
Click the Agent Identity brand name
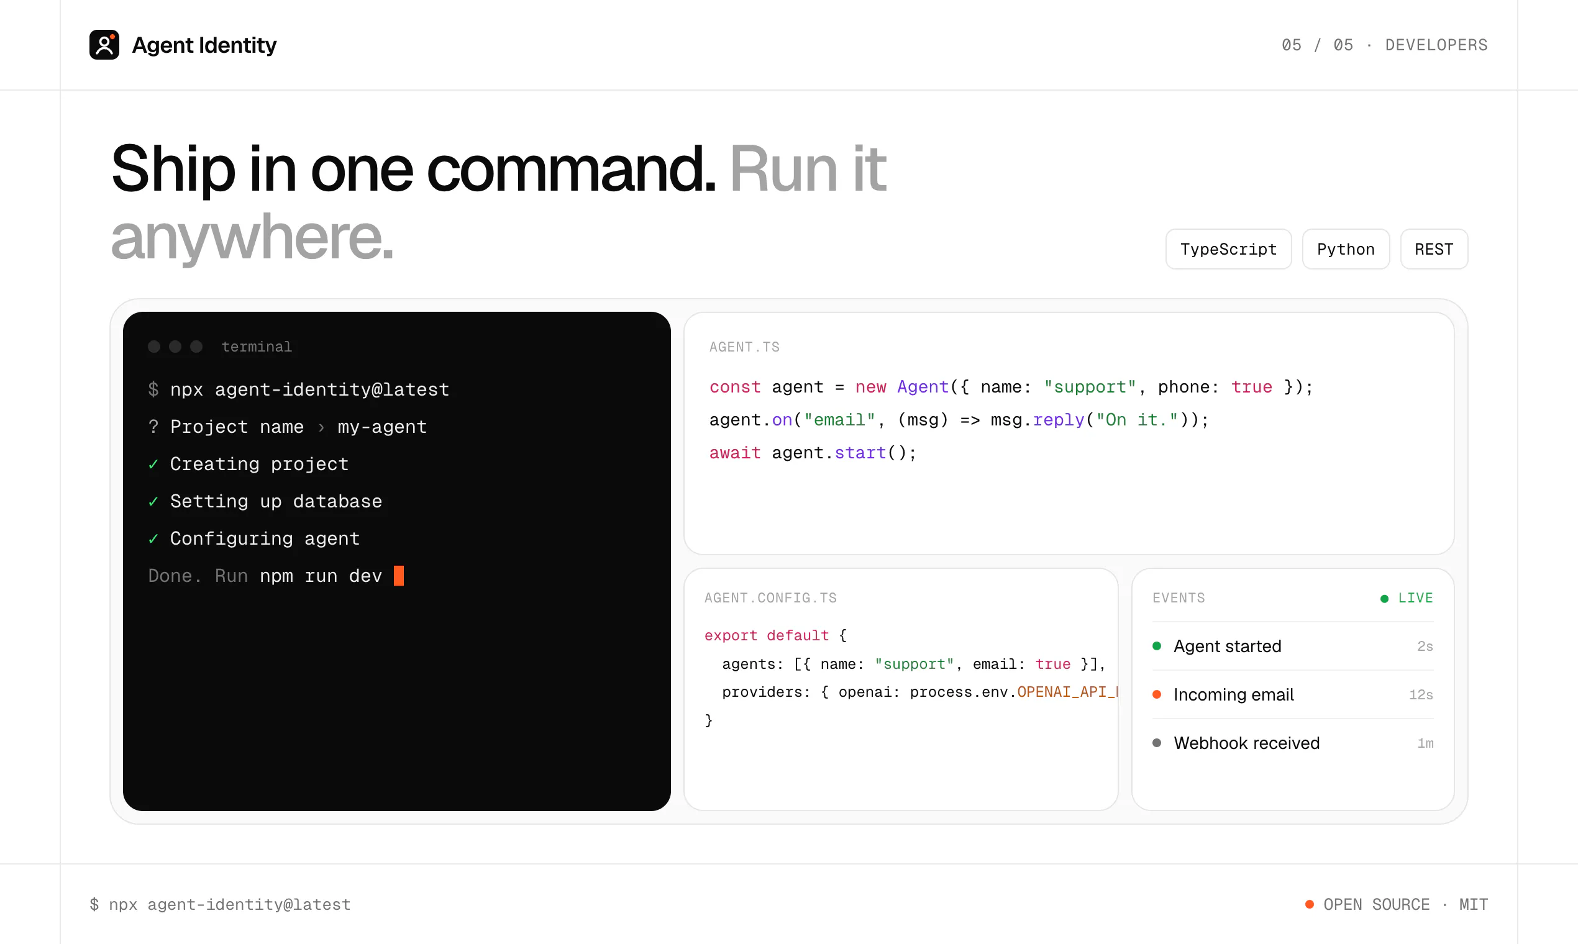(204, 45)
